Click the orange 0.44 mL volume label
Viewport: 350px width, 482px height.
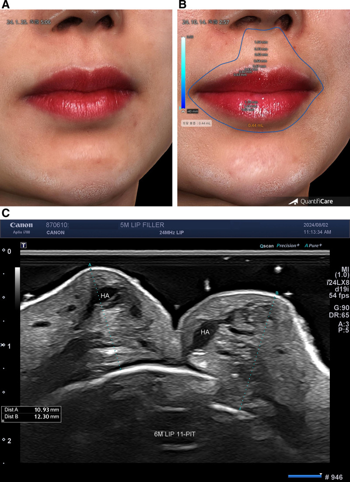(255, 126)
